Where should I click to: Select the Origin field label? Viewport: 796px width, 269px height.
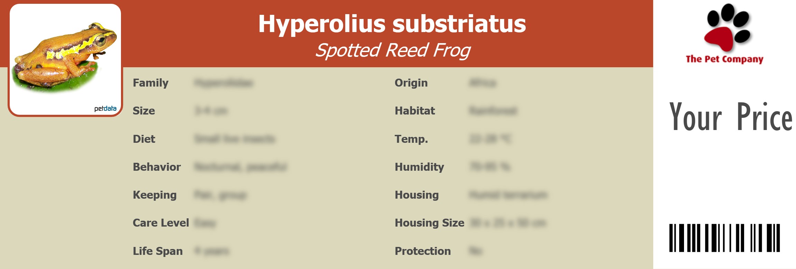411,83
